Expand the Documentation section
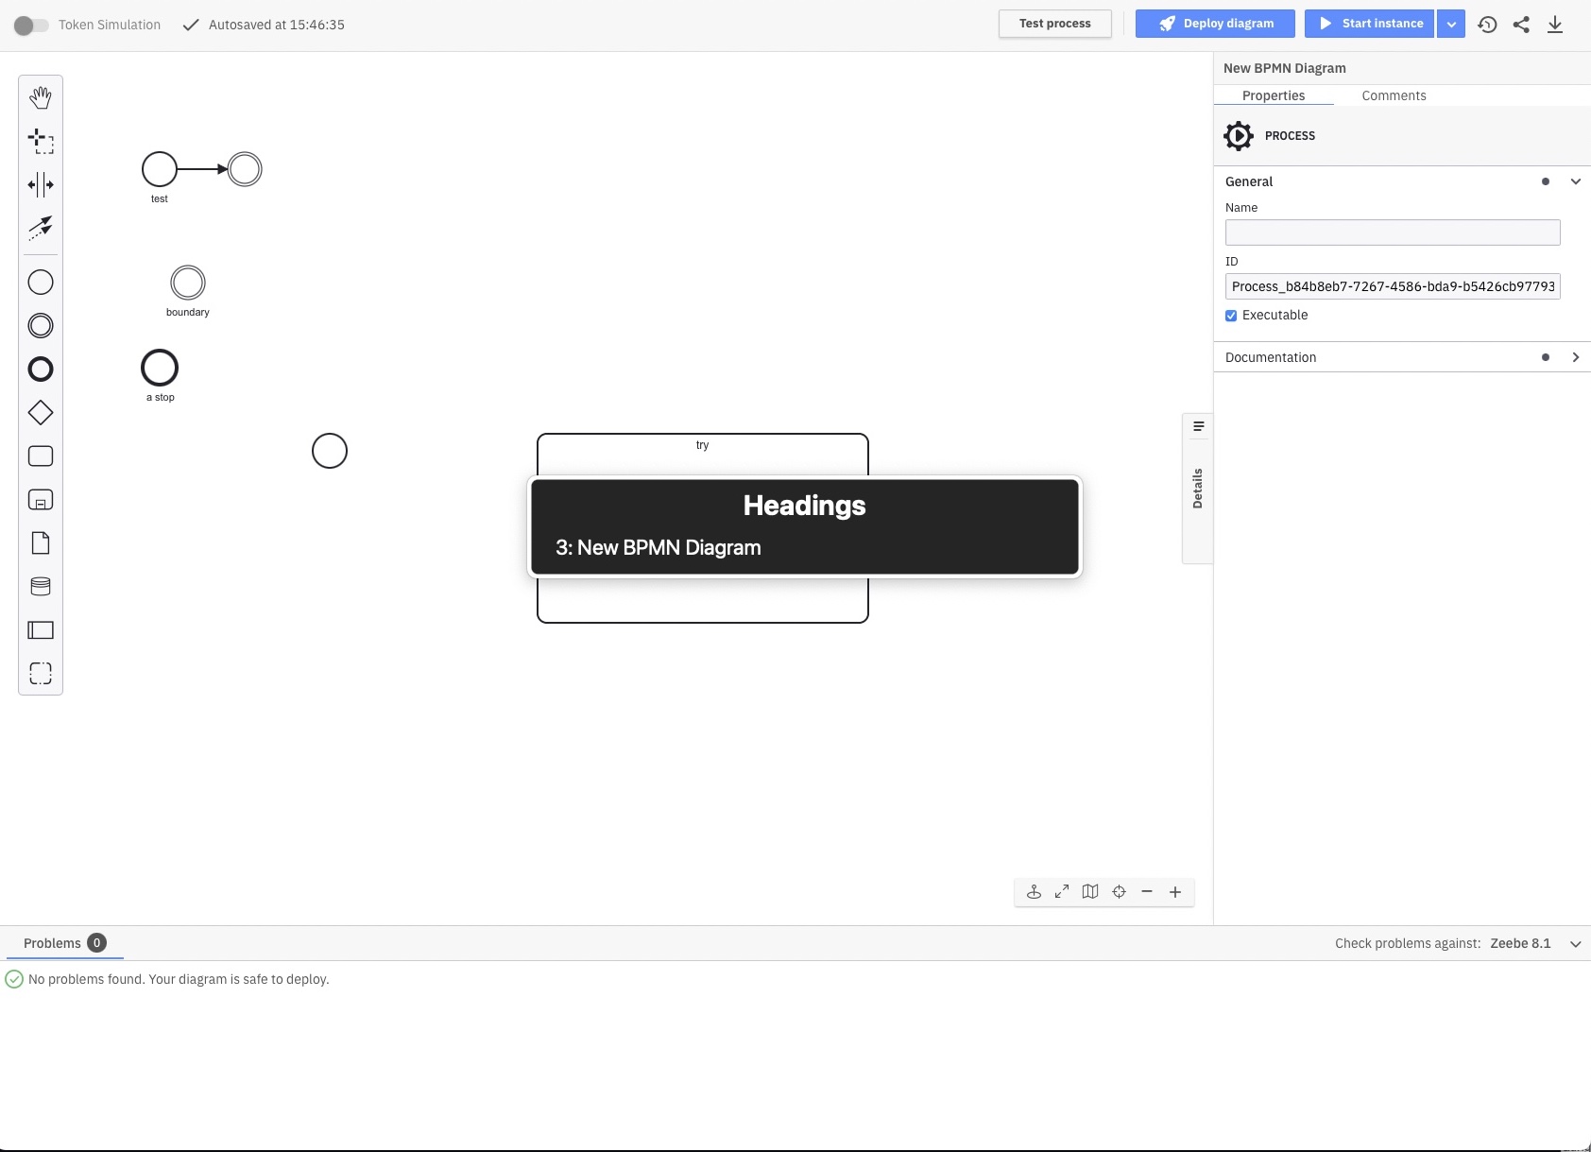 (x=1402, y=357)
